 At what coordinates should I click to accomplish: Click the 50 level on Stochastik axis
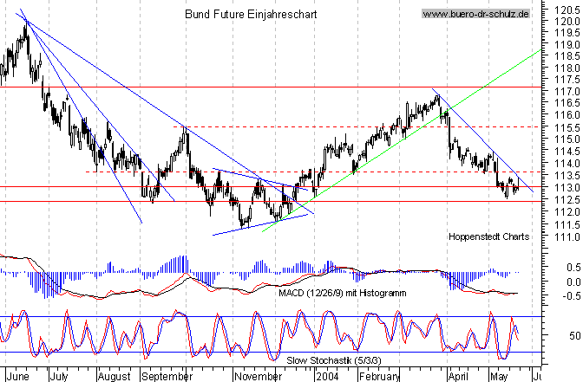(x=573, y=334)
